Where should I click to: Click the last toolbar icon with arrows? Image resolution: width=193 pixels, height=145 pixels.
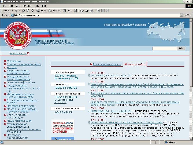pyautogui.click(x=107, y=10)
